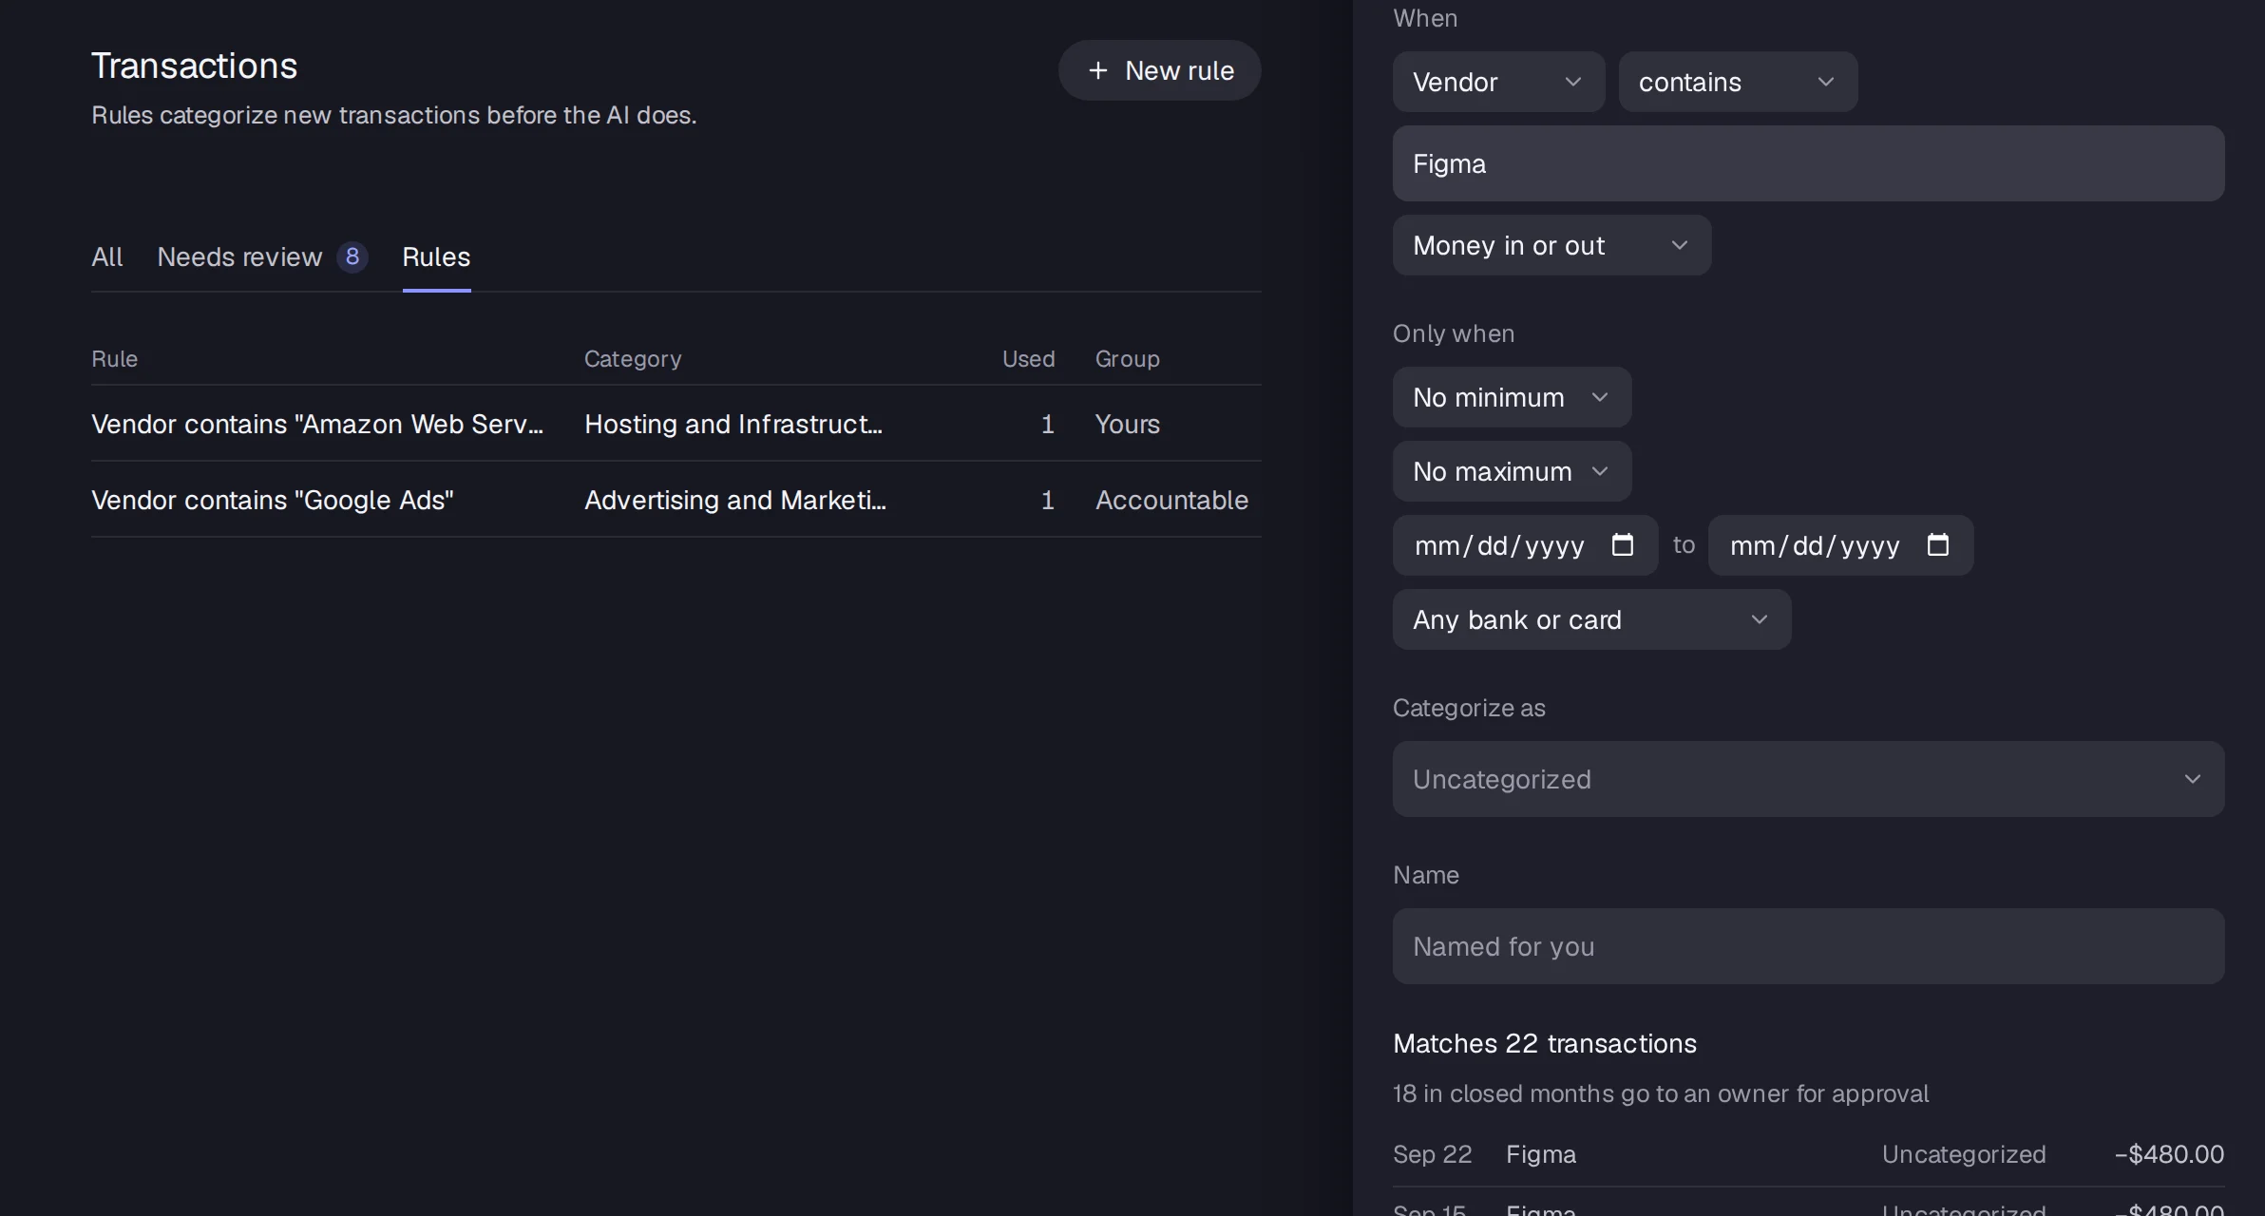Open the No maximum dropdown
Screen dimensions: 2265x1216
point(1512,471)
